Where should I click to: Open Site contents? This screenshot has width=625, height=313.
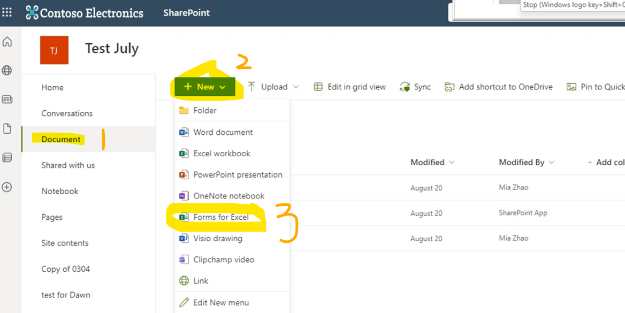65,243
